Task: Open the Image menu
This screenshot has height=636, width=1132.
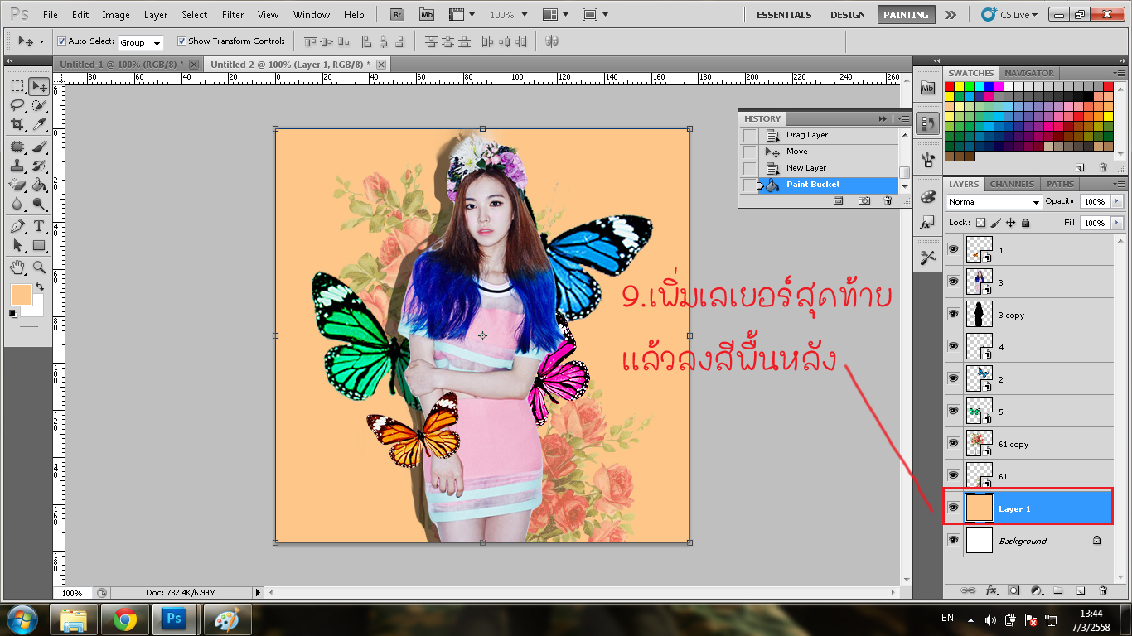Action: (116, 15)
